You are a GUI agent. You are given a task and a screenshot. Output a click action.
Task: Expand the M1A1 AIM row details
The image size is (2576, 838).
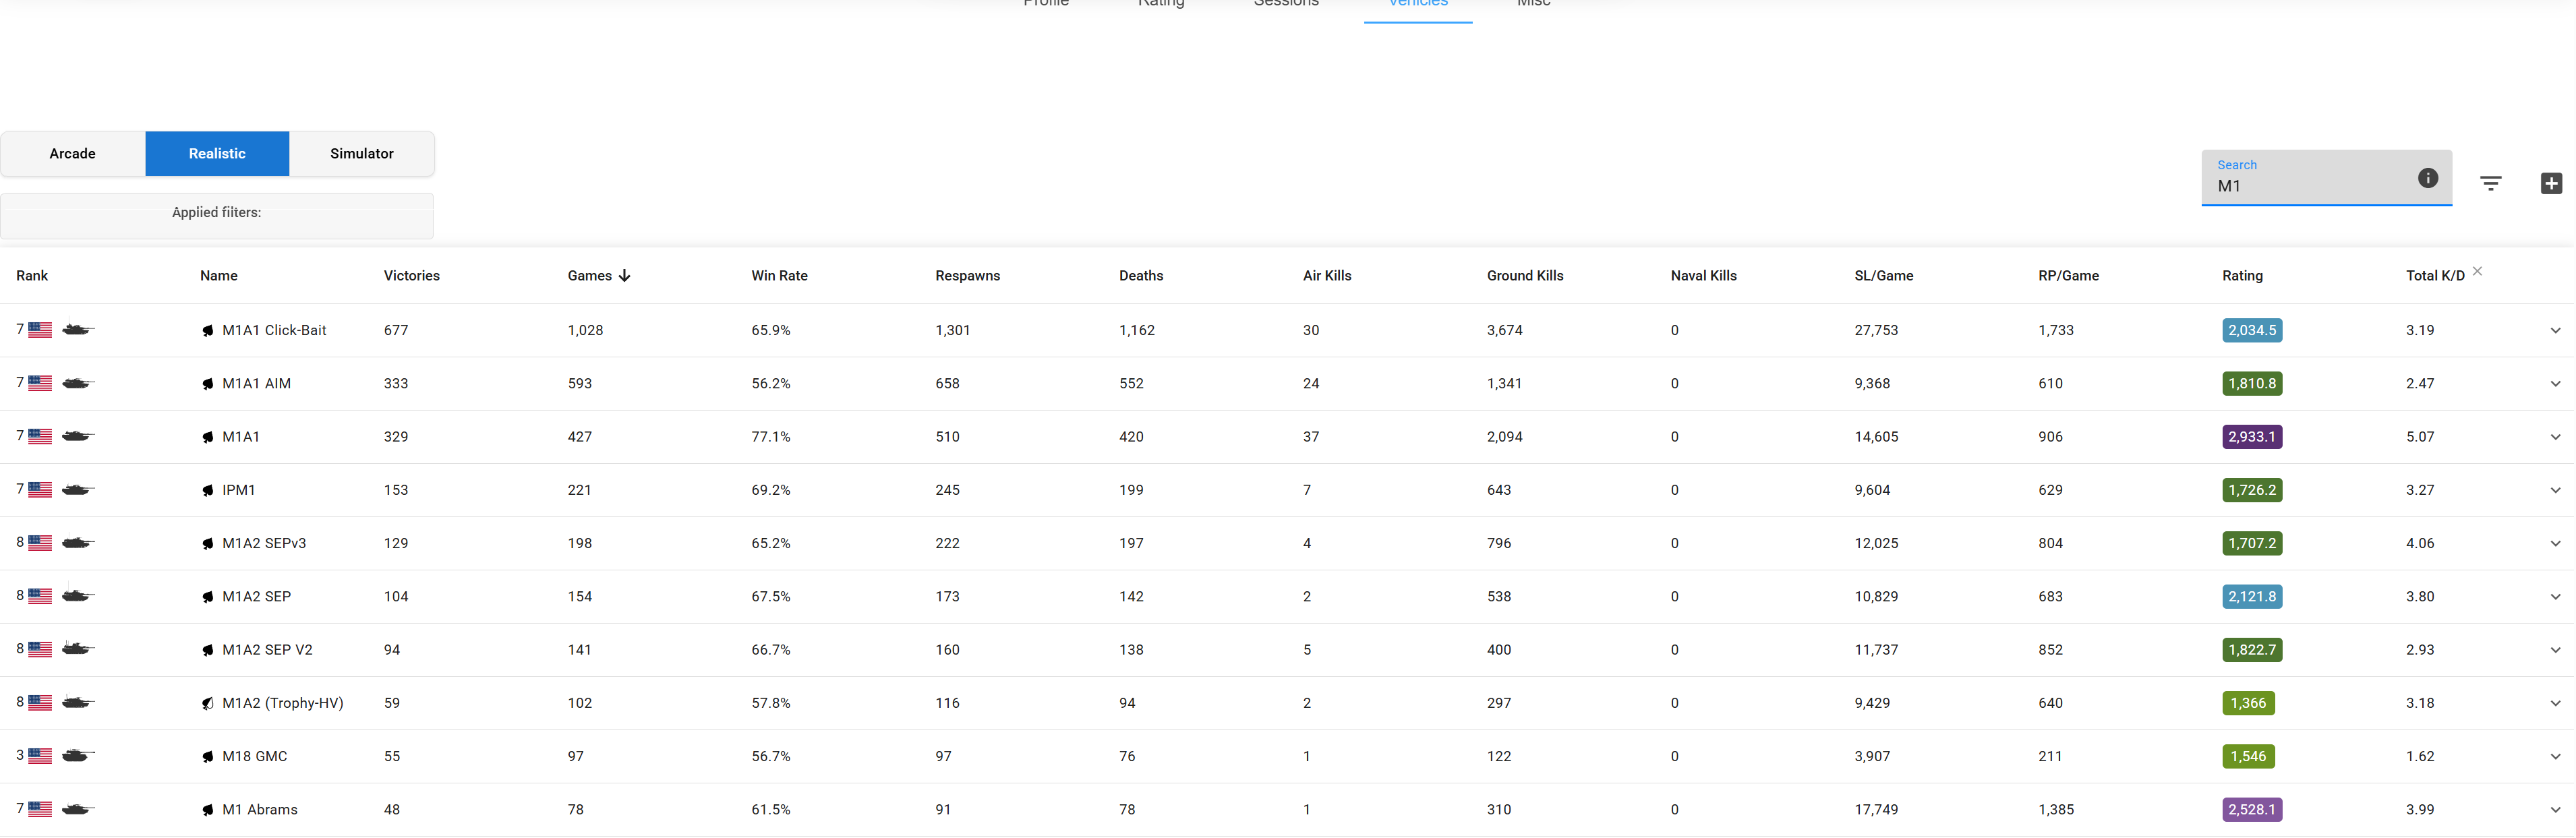coord(2555,384)
